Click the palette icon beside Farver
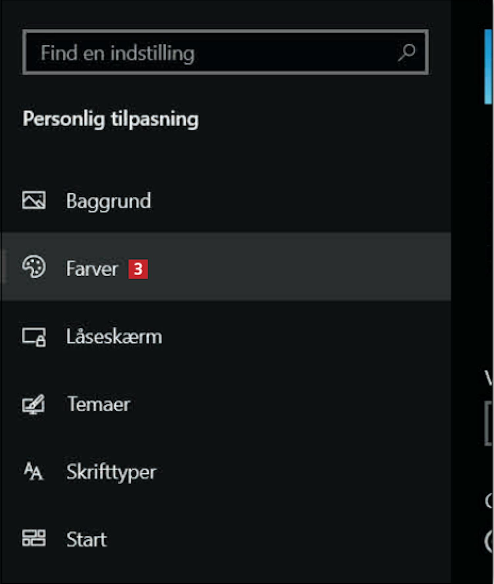This screenshot has width=494, height=584. [34, 267]
